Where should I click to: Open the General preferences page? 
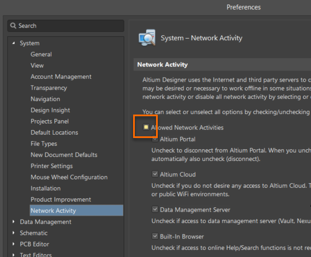coord(41,54)
